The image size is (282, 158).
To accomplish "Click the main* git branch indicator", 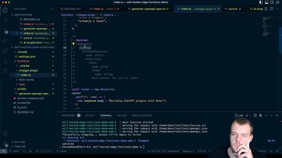I will coord(14,151).
